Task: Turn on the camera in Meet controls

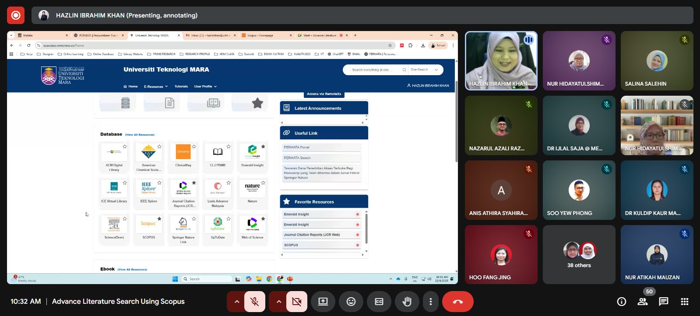Action: point(296,302)
